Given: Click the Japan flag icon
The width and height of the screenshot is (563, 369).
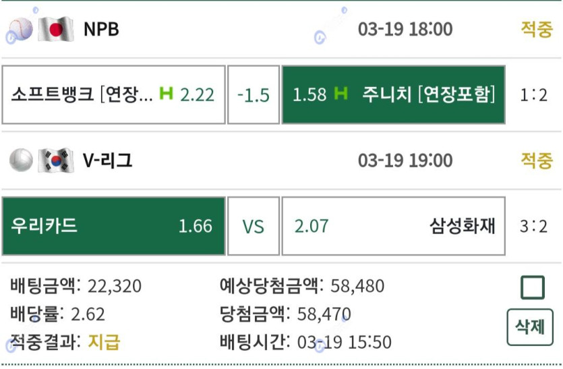Looking at the screenshot, I should [x=55, y=29].
